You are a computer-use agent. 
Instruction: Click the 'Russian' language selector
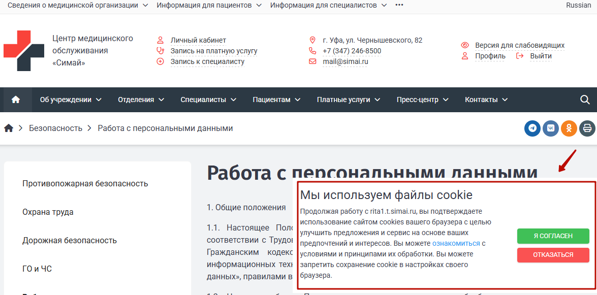578,5
